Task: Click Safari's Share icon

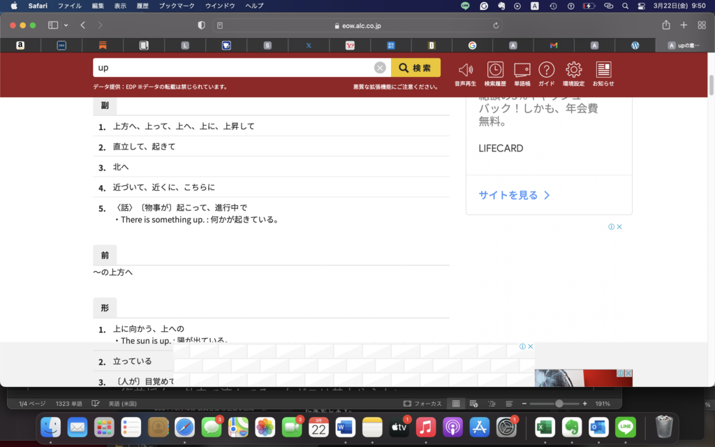Action: tap(666, 25)
